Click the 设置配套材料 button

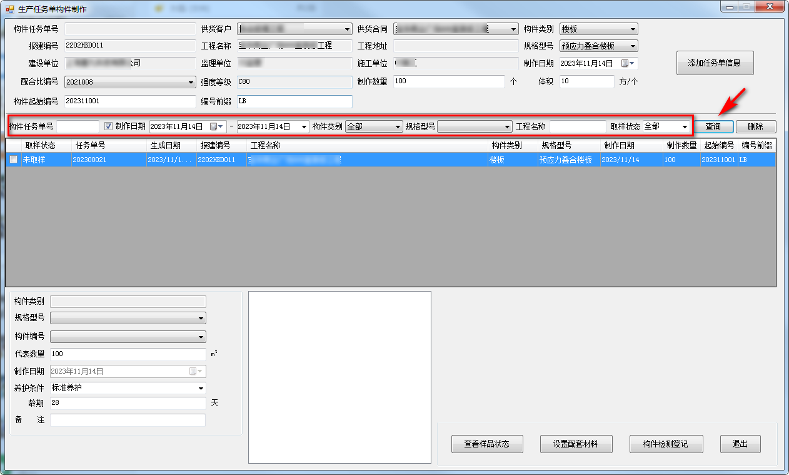576,444
